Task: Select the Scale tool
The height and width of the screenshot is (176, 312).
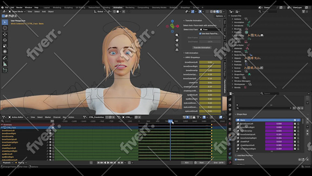Action: coord(5,46)
